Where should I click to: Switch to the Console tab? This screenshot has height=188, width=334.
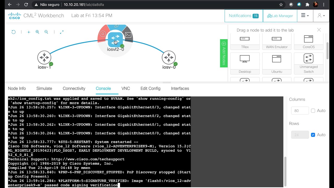(103, 89)
